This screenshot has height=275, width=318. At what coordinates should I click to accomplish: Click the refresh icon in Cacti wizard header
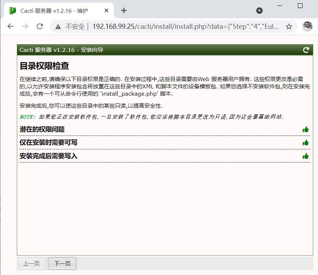point(306,50)
